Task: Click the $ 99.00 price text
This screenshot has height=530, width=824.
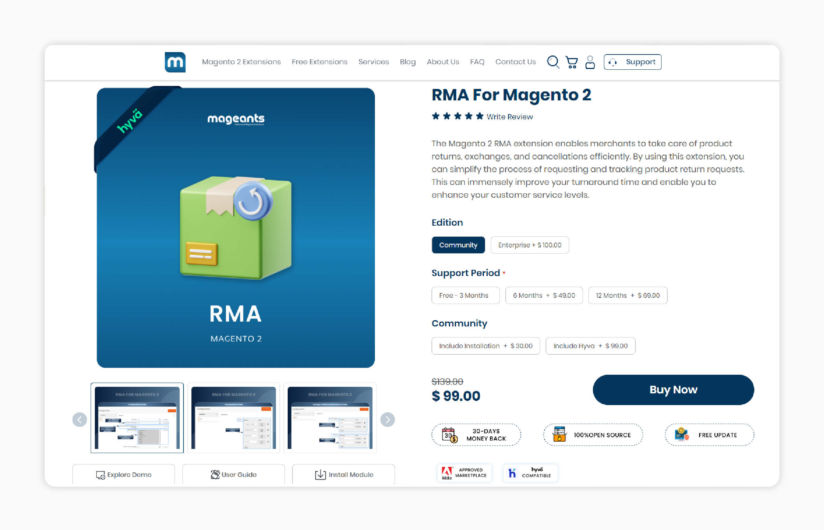Action: click(x=456, y=396)
